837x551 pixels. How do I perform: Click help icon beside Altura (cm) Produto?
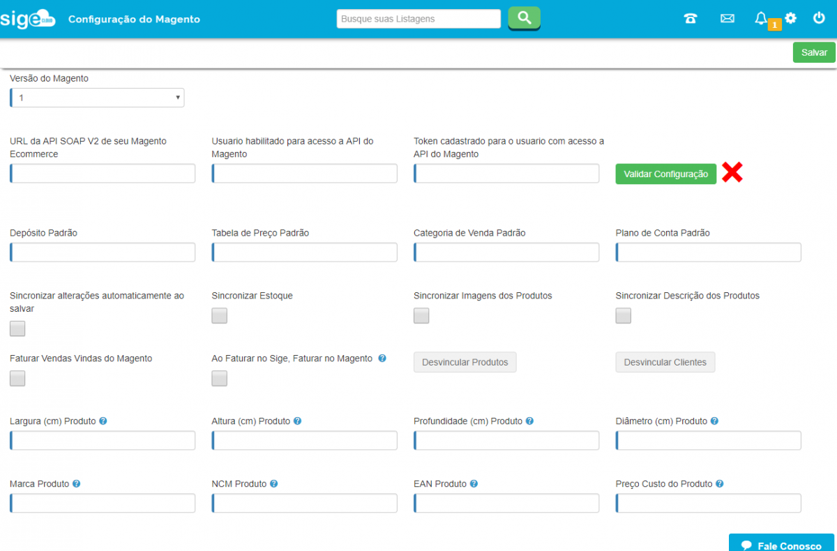click(x=297, y=421)
